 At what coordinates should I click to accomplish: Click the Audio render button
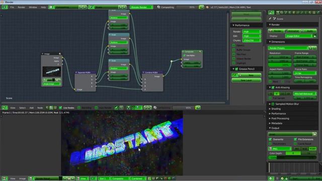[308, 31]
